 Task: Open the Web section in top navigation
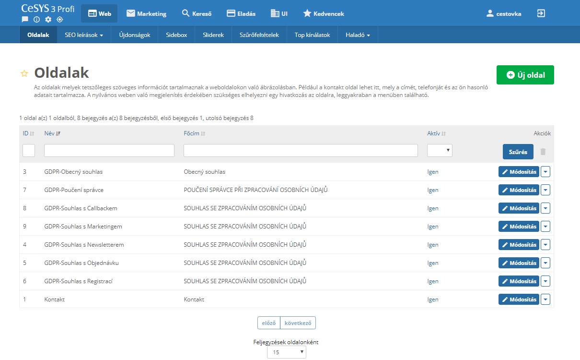click(x=99, y=13)
